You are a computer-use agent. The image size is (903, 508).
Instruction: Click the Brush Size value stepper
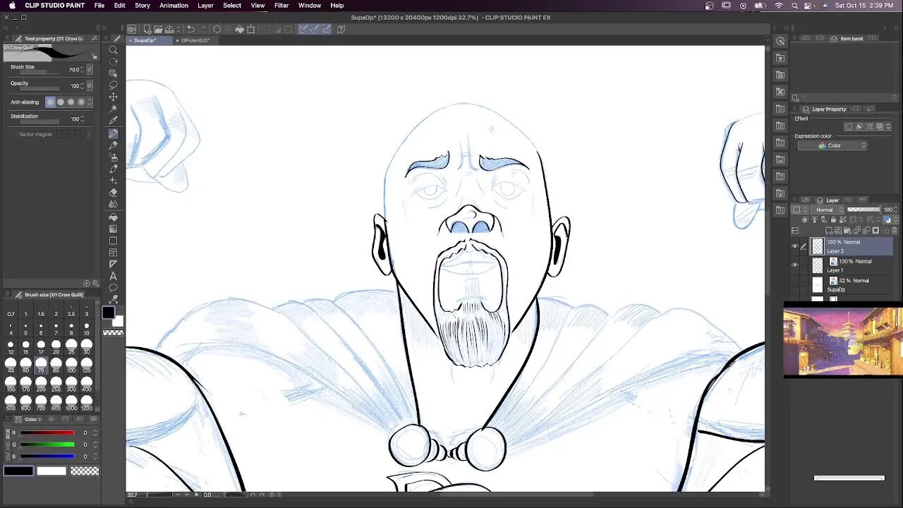[83, 69]
